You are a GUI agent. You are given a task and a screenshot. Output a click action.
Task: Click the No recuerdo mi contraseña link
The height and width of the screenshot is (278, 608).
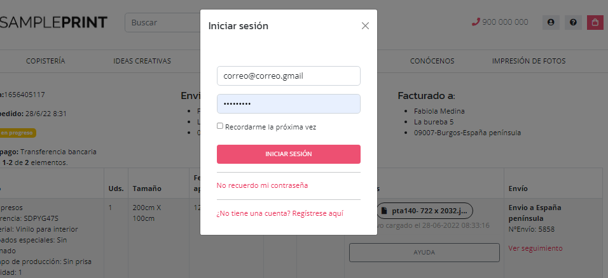click(262, 185)
